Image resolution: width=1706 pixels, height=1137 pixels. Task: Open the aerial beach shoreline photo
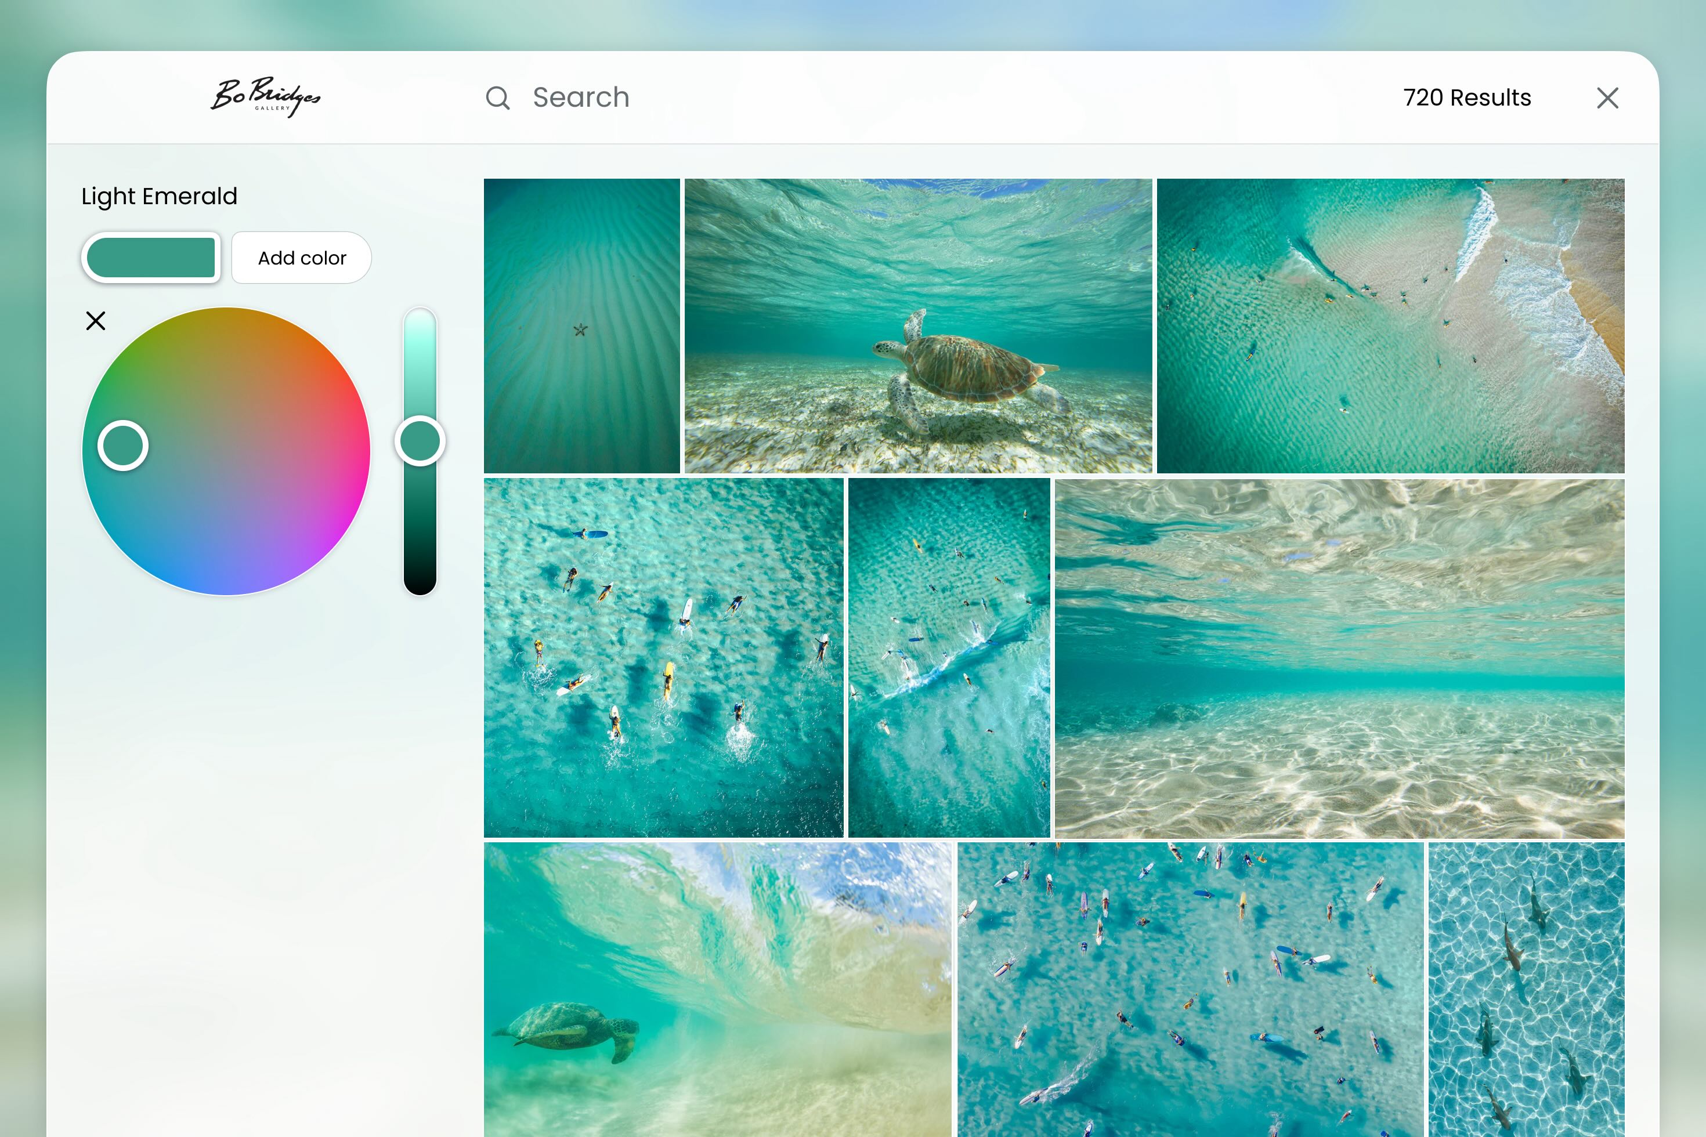(x=1390, y=326)
